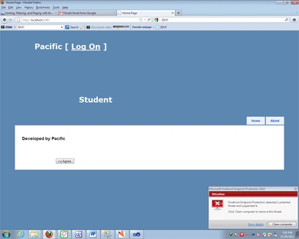The image size is (299, 239).
Task: Click the Download video toolbar button
Action: (99, 27)
